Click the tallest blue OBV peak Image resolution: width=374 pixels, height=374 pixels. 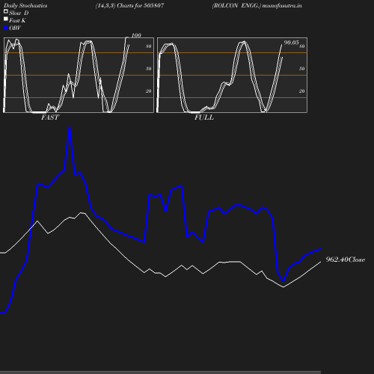(70, 128)
